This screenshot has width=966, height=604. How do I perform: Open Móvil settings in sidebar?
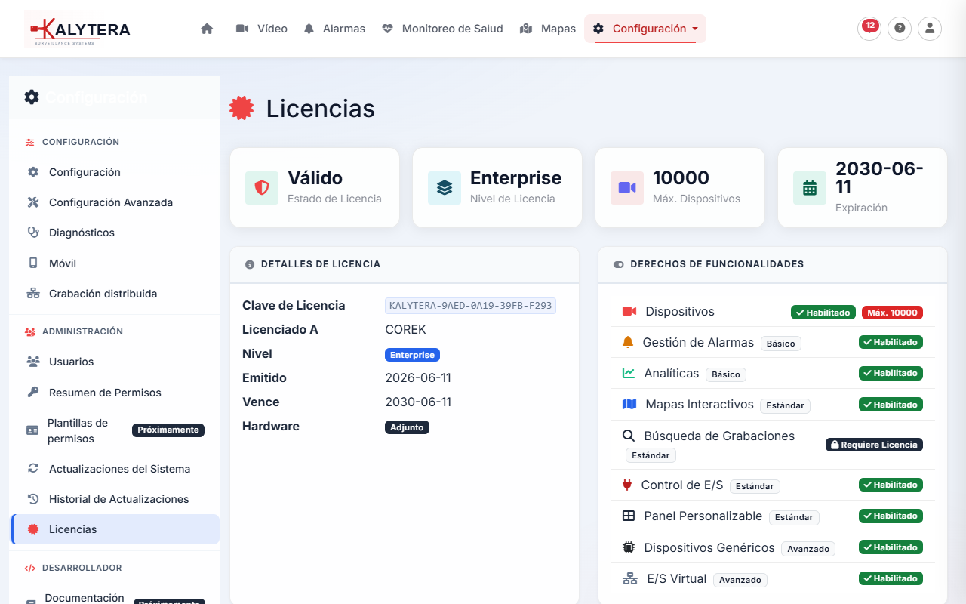[x=115, y=263]
